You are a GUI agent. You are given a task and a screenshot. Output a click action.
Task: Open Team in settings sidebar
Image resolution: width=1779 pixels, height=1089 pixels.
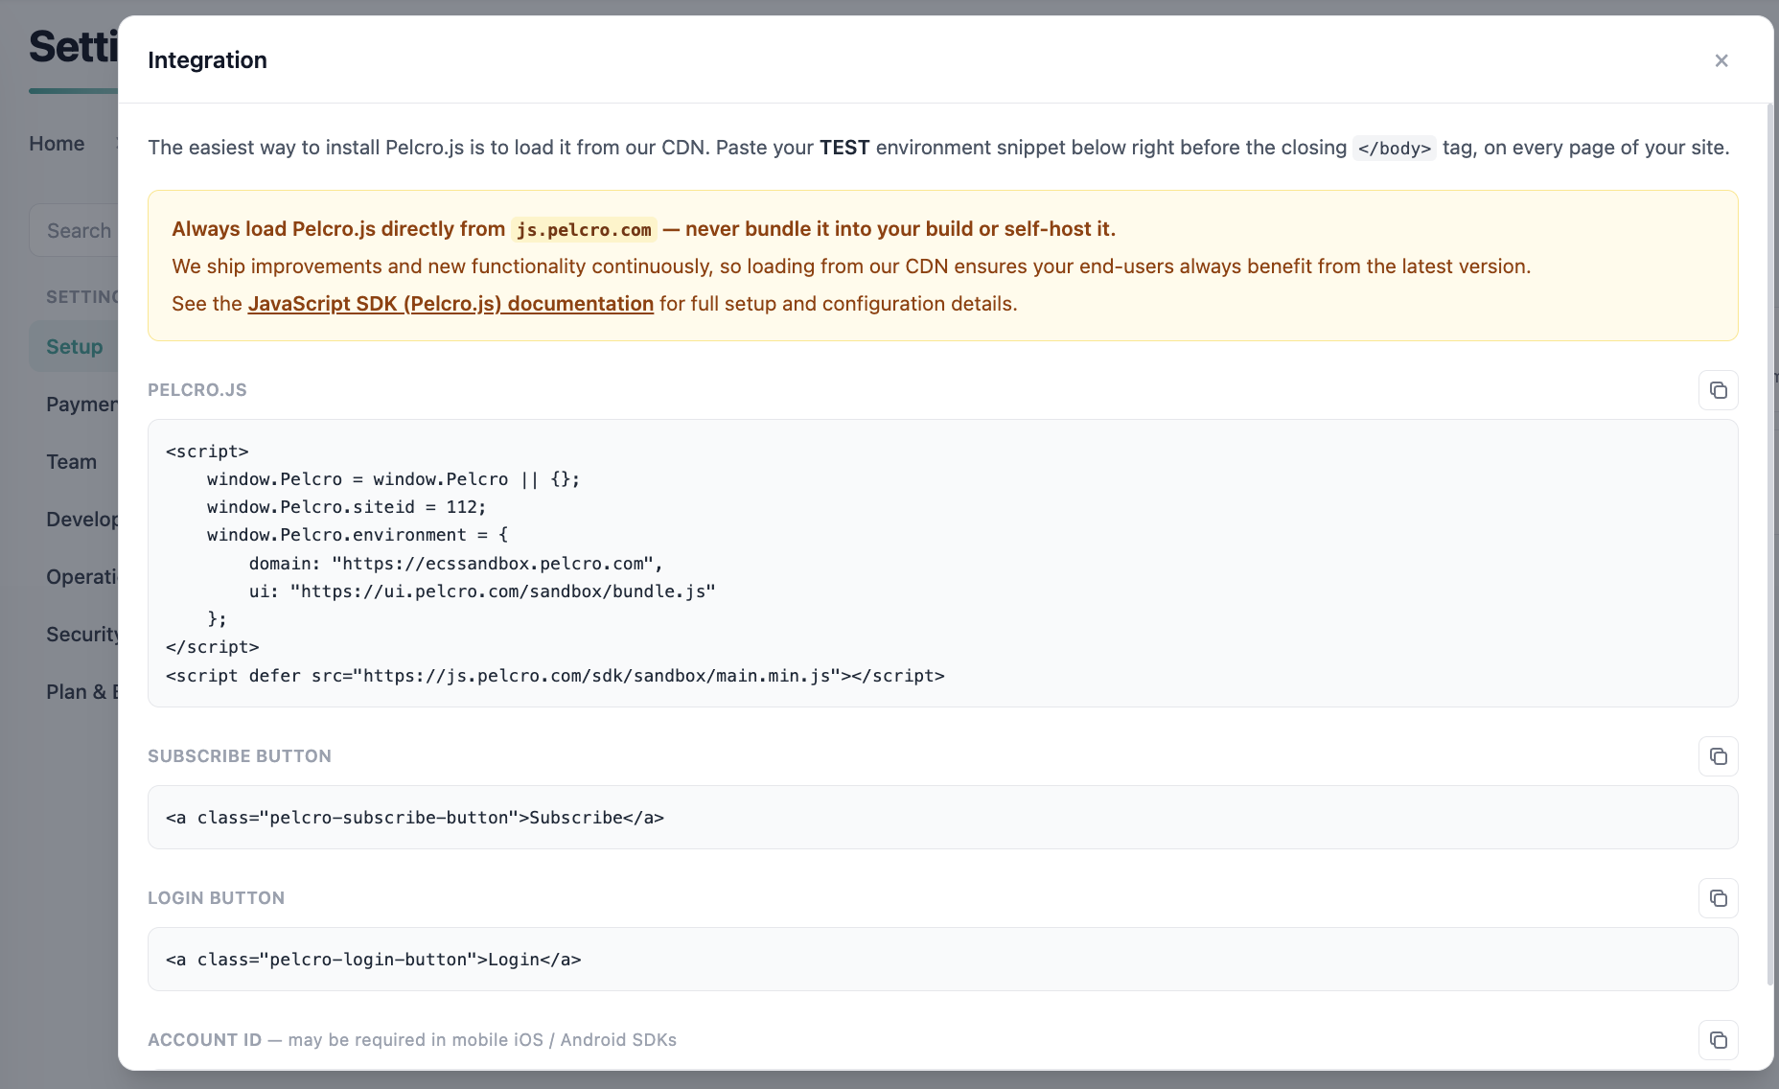72,462
